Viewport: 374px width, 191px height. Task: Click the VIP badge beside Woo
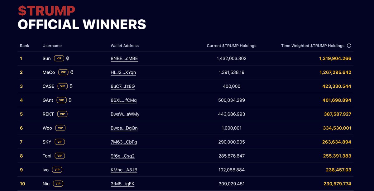[60, 128]
